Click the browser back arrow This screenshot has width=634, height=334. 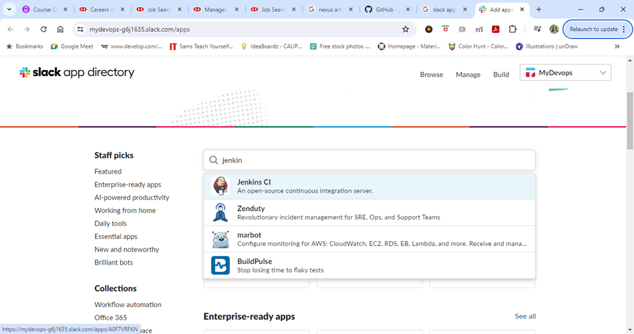[11, 29]
